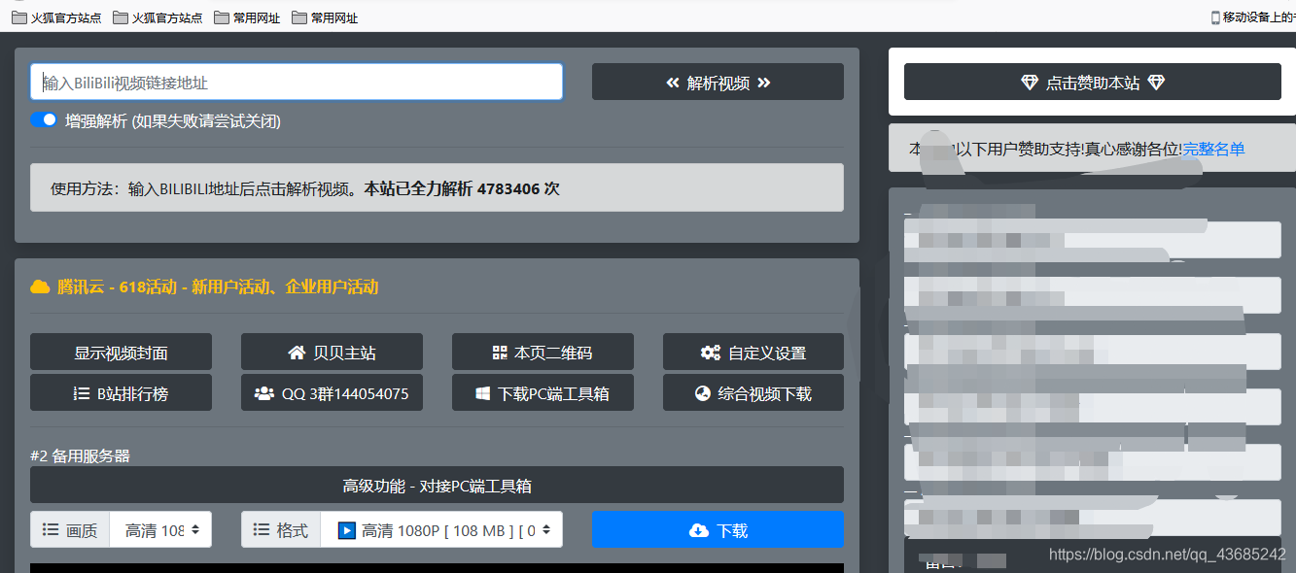The image size is (1296, 573).
Task: Open first 常用网址 bookmark folder
Action: (247, 17)
